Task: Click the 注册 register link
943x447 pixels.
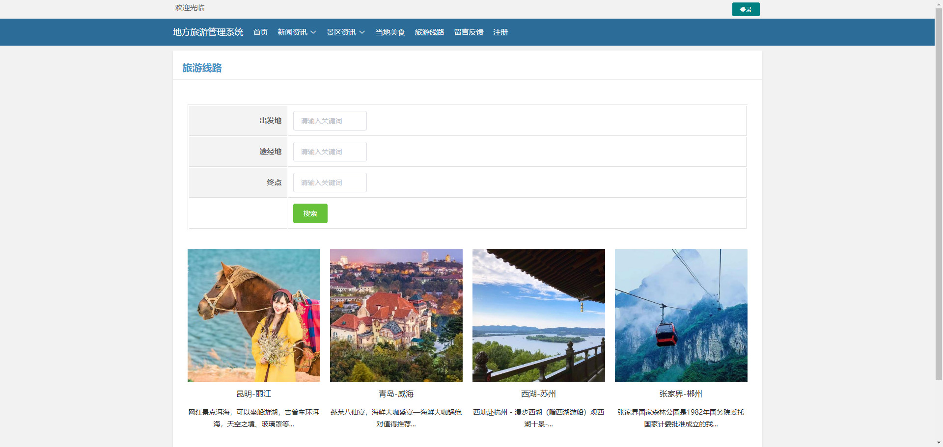Action: [x=500, y=32]
